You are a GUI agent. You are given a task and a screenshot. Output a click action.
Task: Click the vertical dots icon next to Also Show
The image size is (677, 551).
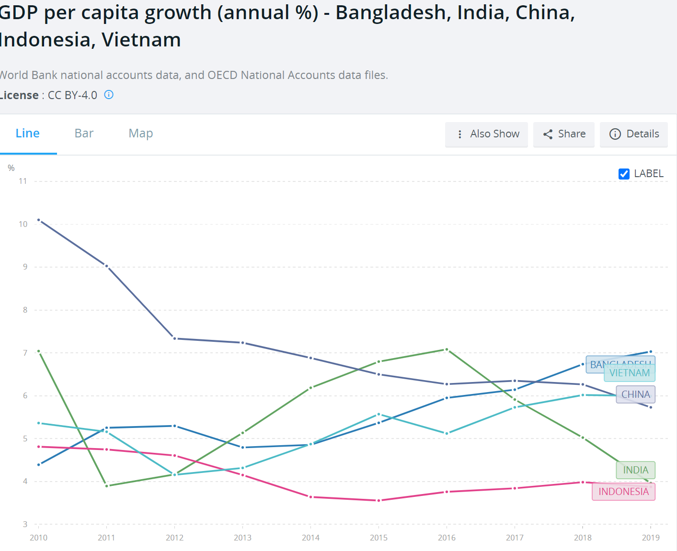(459, 135)
